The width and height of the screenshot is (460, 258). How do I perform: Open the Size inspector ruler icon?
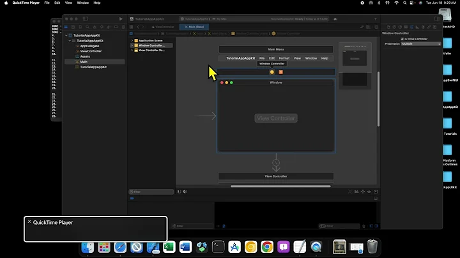tap(417, 27)
